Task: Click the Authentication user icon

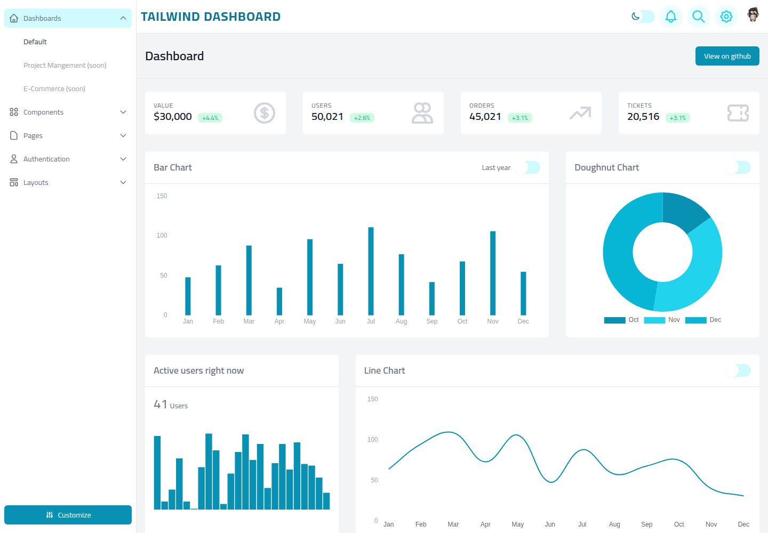Action: 14,159
